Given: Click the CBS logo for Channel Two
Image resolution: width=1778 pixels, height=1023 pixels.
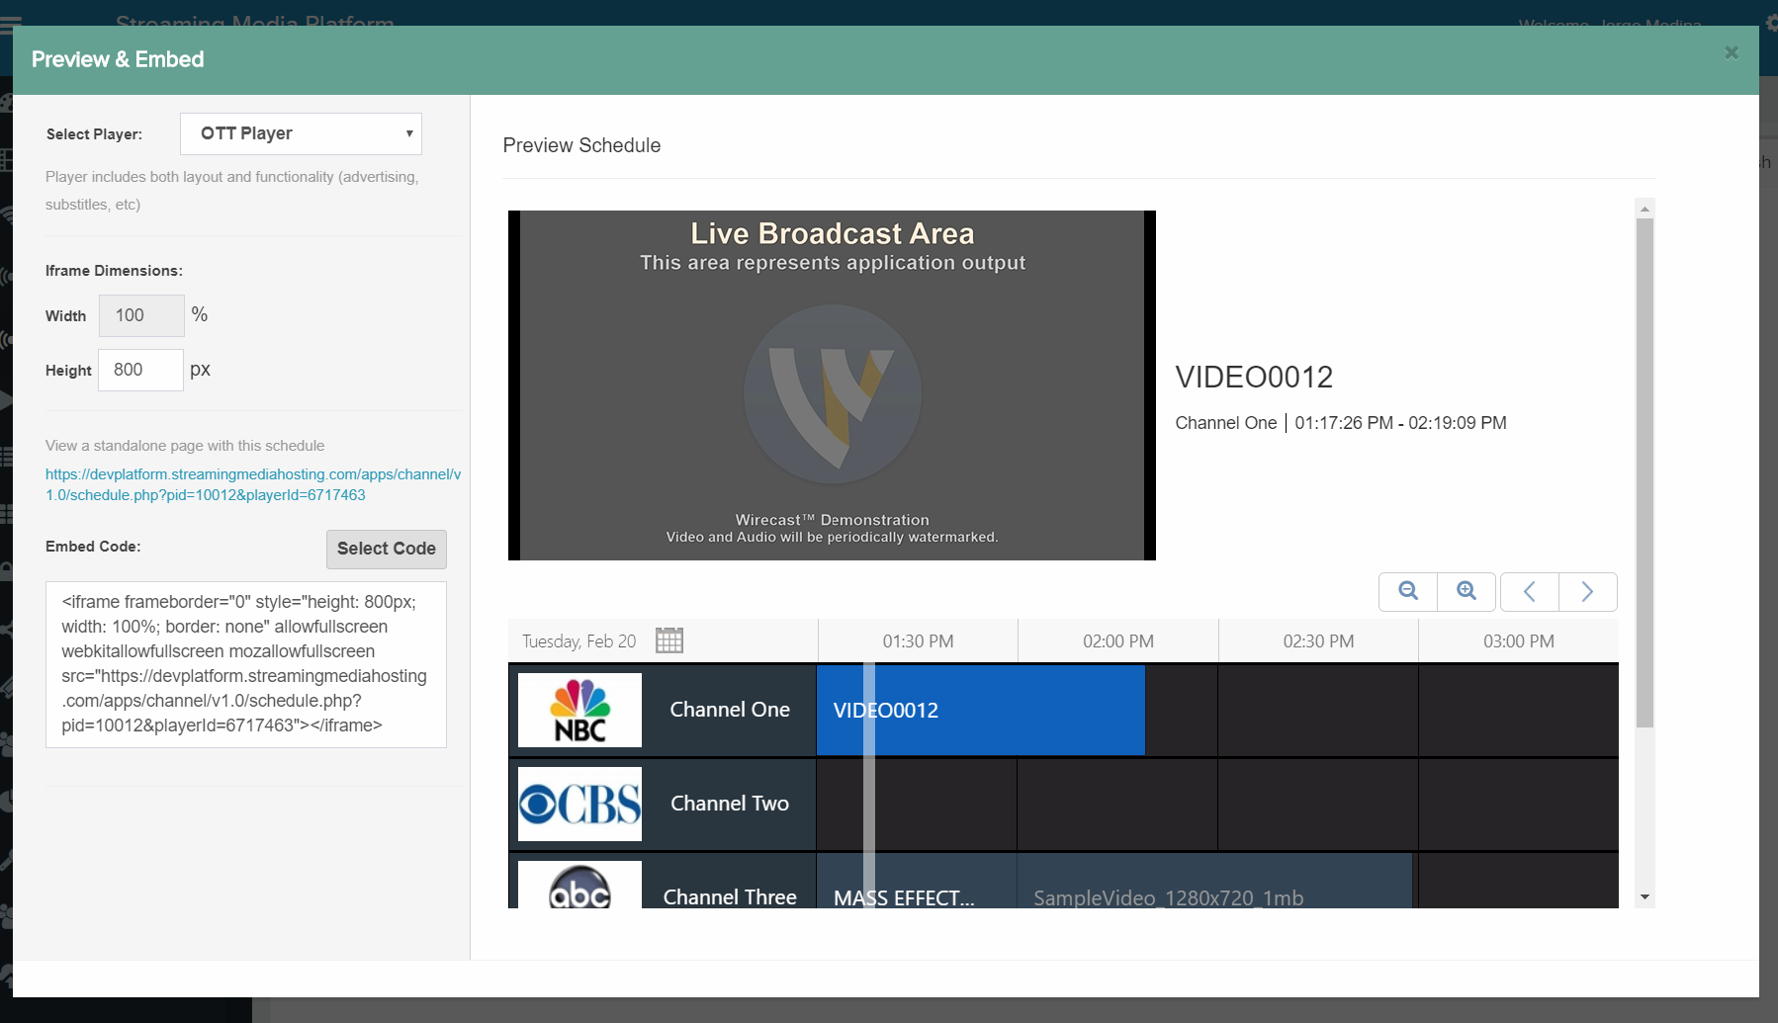Looking at the screenshot, I should (578, 804).
